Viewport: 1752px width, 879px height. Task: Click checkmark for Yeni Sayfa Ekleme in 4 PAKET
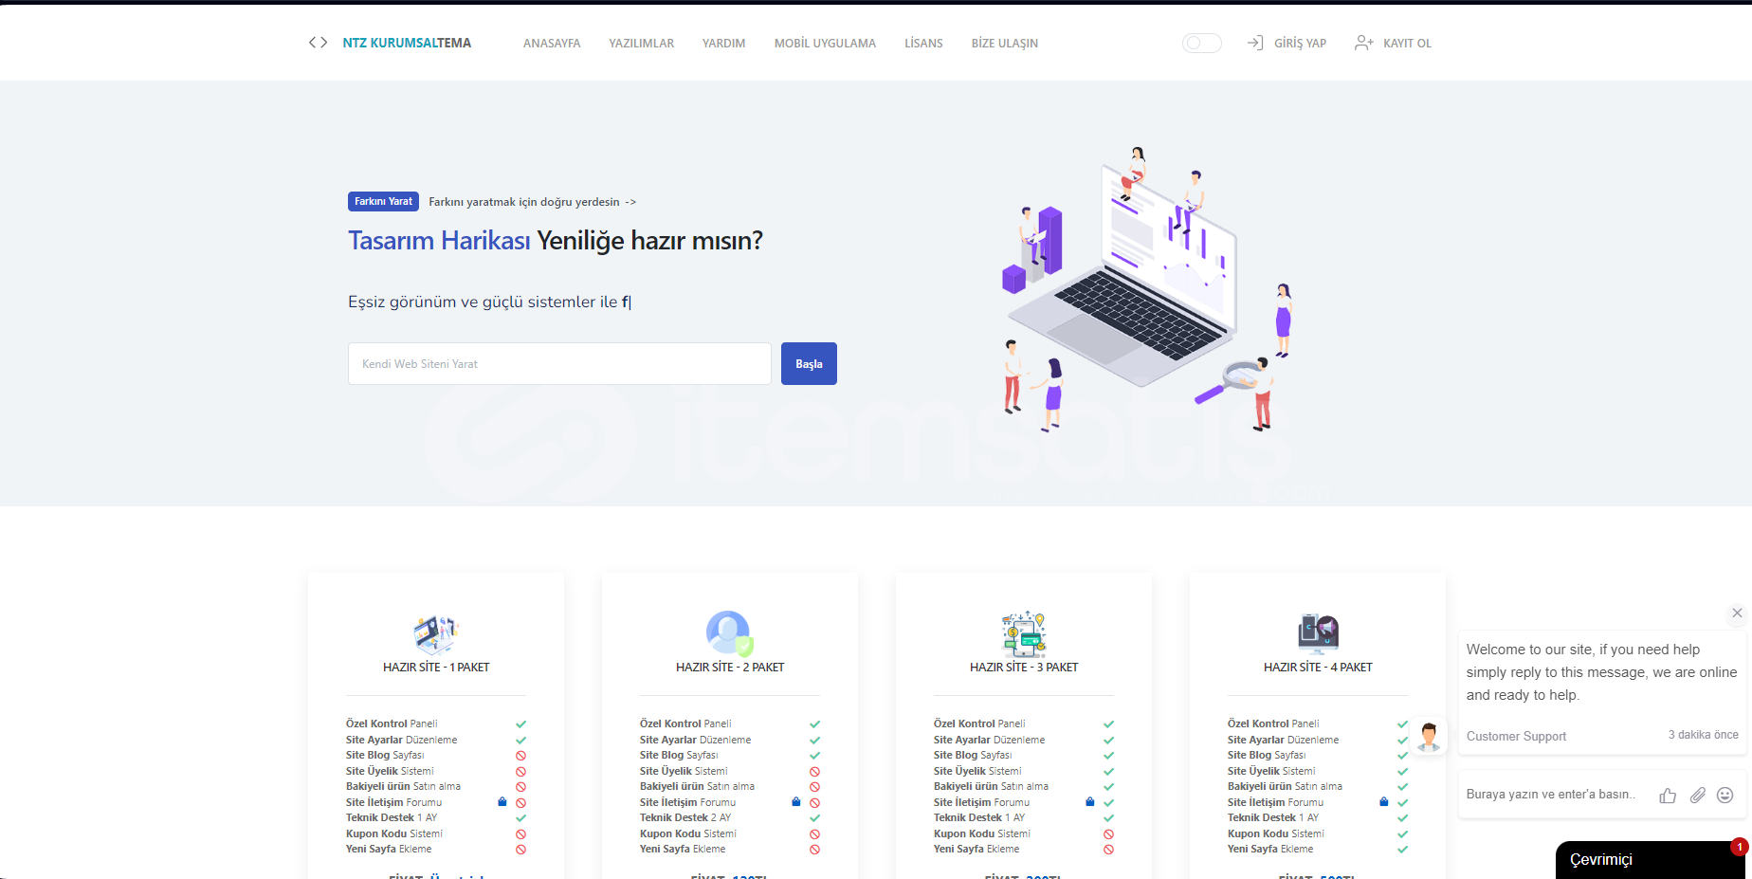1402,850
